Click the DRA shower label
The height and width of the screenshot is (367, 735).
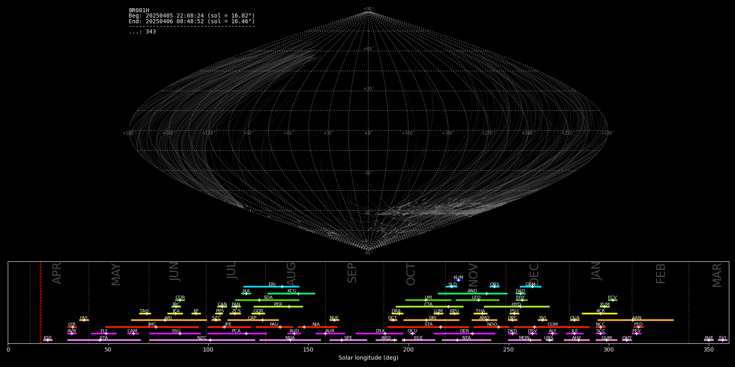coord(396,311)
